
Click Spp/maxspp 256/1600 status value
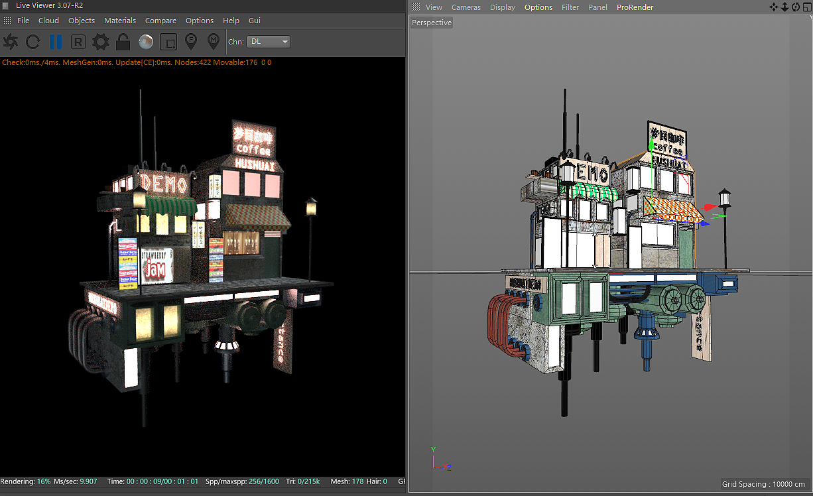(x=243, y=481)
